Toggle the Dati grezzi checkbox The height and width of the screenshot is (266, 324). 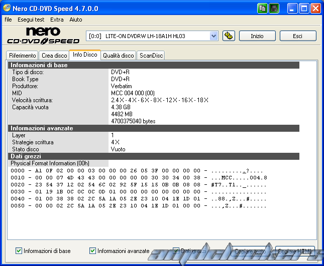coord(176,250)
